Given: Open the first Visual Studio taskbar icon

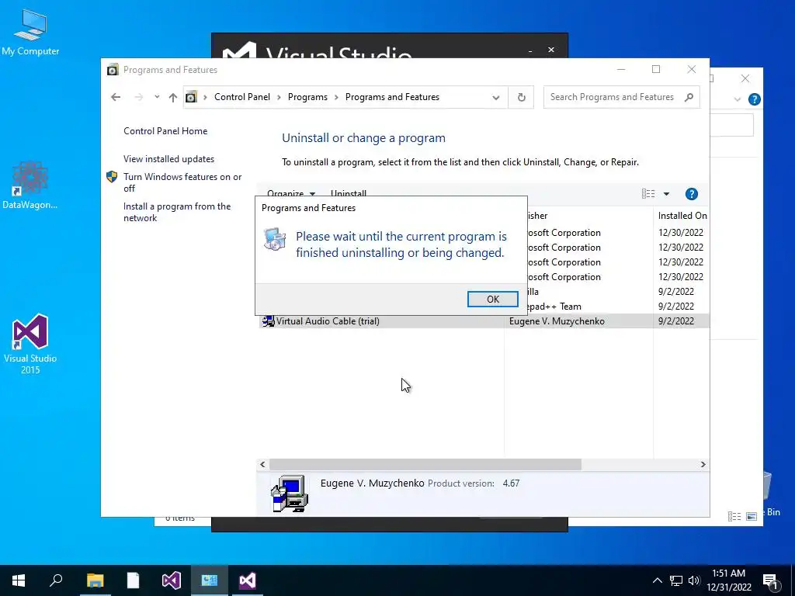Looking at the screenshot, I should pyautogui.click(x=171, y=580).
